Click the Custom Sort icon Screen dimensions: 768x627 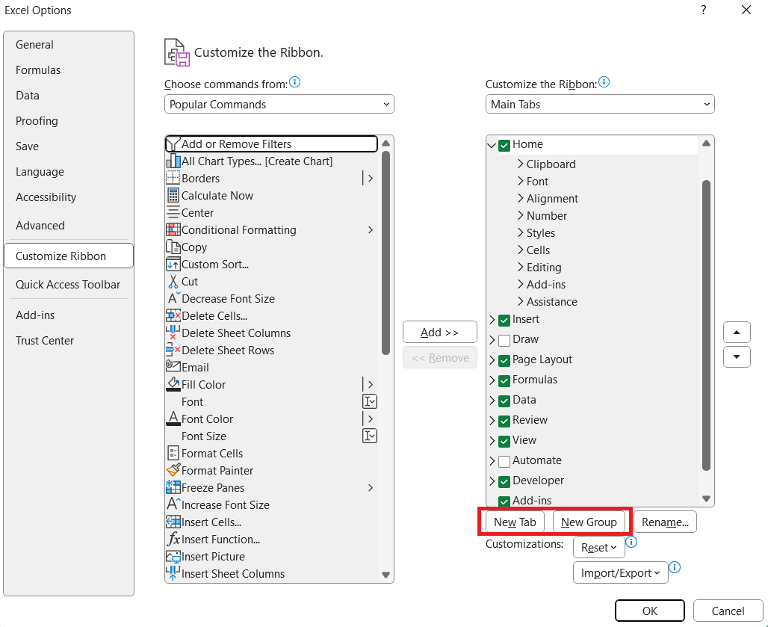(173, 264)
